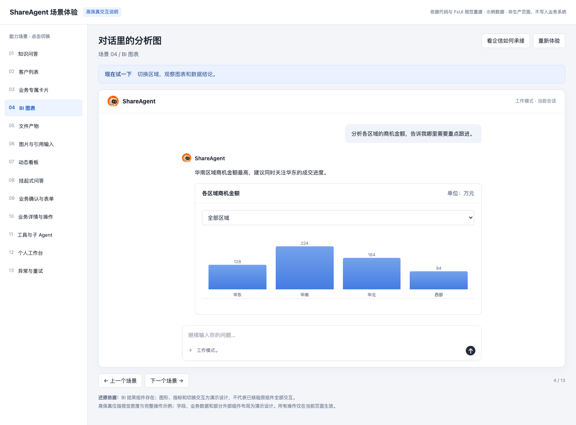This screenshot has width=576, height=425.
Task: Go to 上一个场景
Action: 120,381
